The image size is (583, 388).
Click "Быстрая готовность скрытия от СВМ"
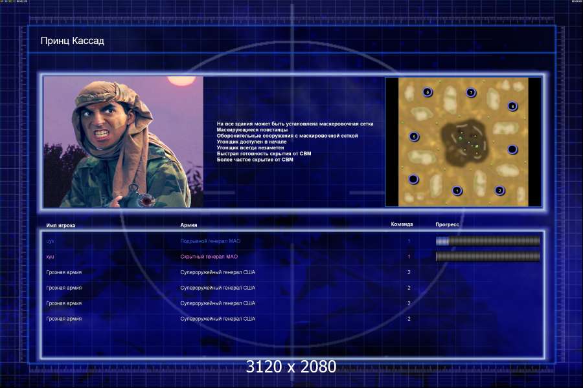(x=264, y=153)
